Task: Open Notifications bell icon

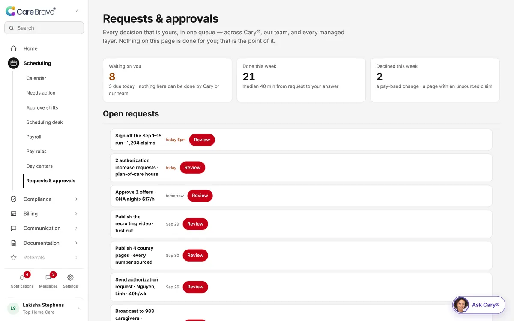Action: tap(22, 277)
